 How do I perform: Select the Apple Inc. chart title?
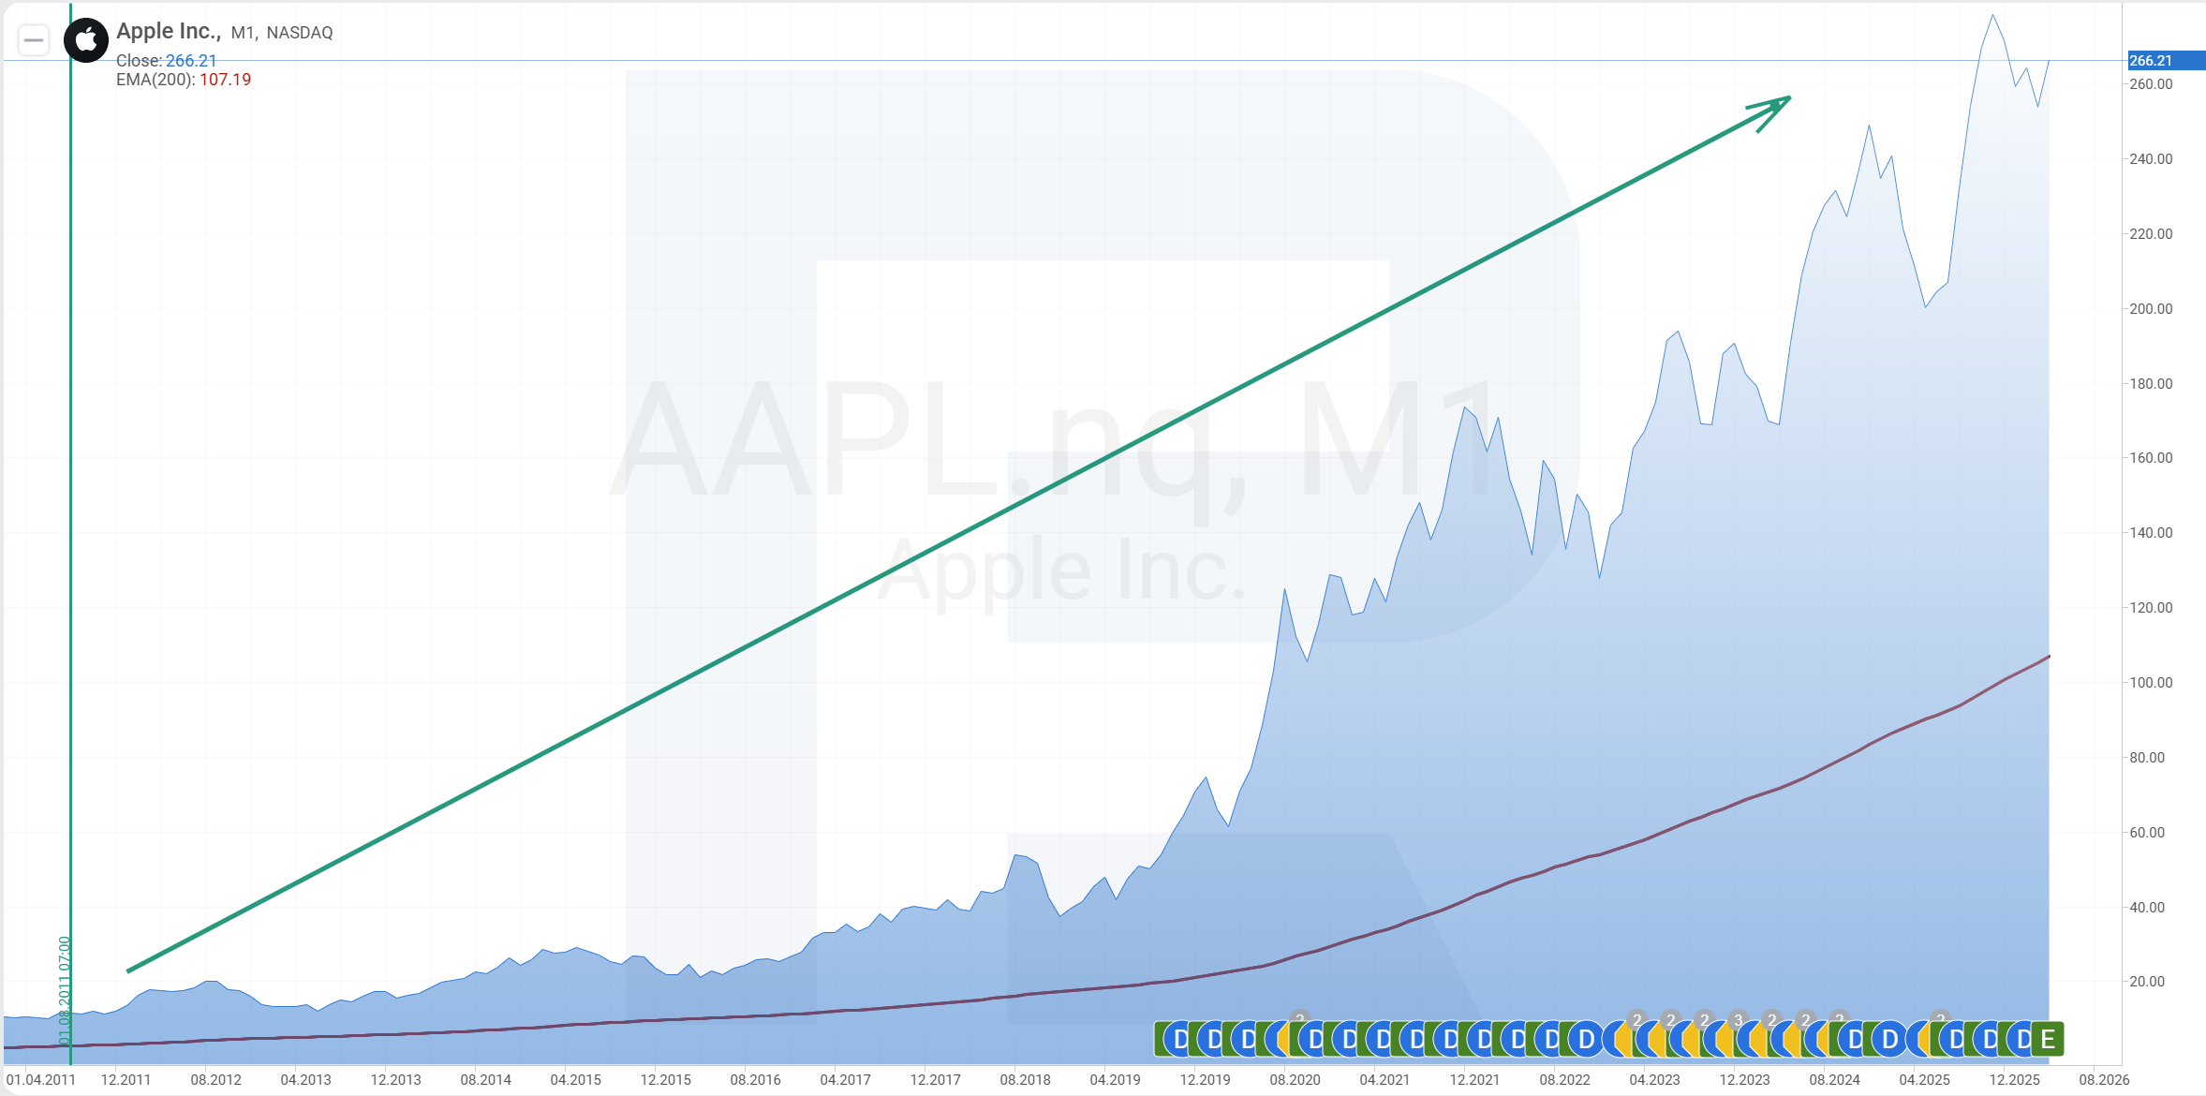tap(169, 31)
